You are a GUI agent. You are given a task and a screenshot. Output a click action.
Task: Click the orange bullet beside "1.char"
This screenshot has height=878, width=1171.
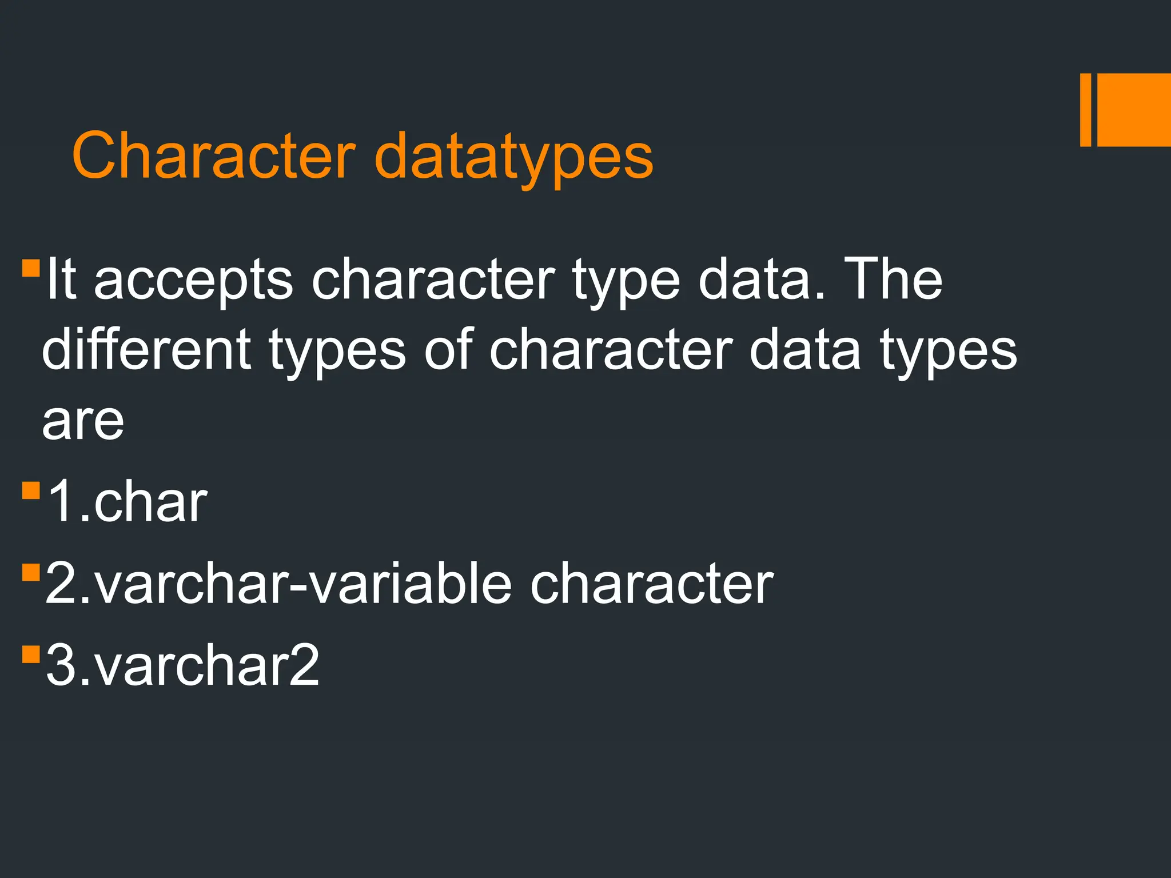click(x=31, y=490)
